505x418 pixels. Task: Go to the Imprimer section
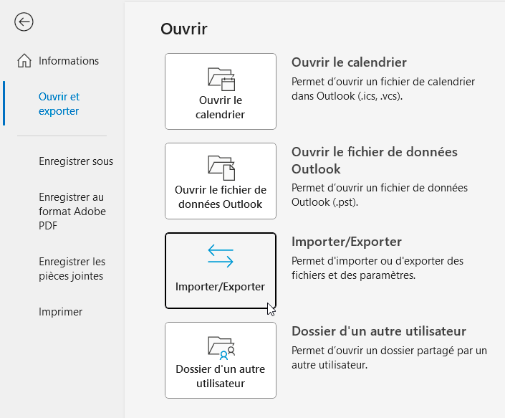tap(61, 312)
